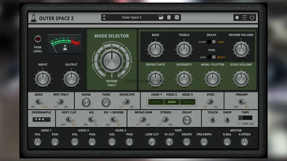Toggle the Soft Clip switch
Screen dimensions: 287x161
pyautogui.click(x=70, y=120)
